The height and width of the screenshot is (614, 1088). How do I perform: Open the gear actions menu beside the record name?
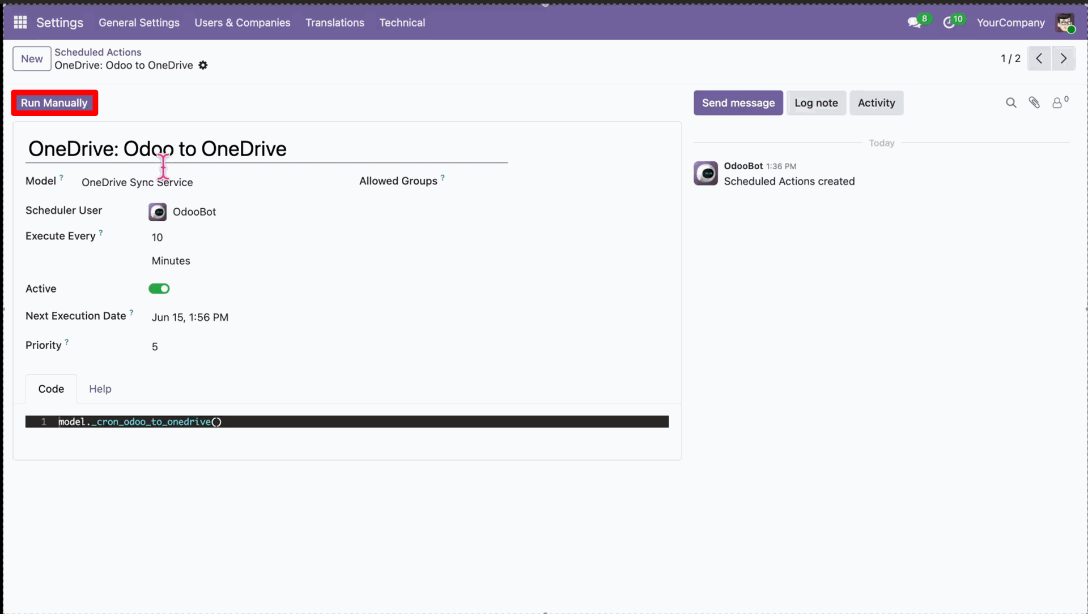tap(203, 65)
